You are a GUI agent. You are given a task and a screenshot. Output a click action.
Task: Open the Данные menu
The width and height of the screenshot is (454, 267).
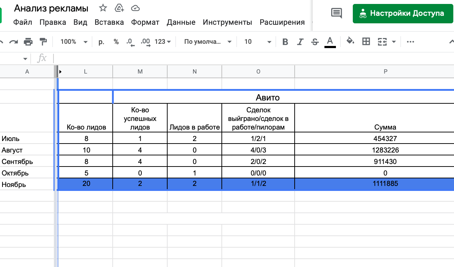[181, 22]
